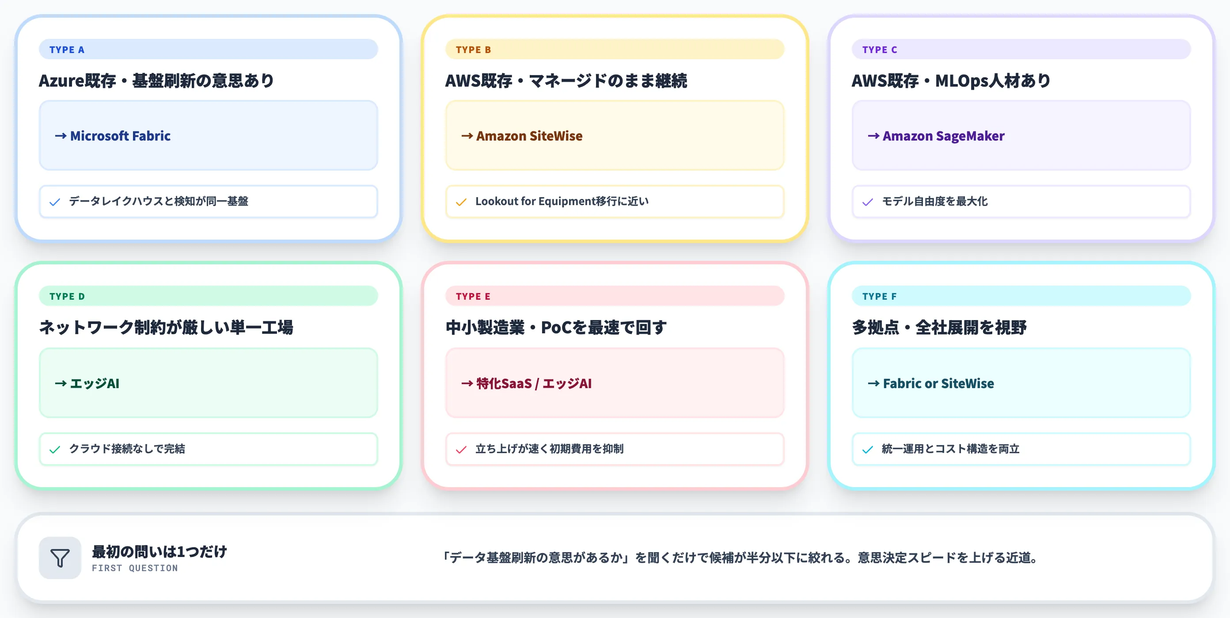Viewport: 1230px width, 618px height.
Task: Select the TYPE B badge
Action: [x=615, y=49]
